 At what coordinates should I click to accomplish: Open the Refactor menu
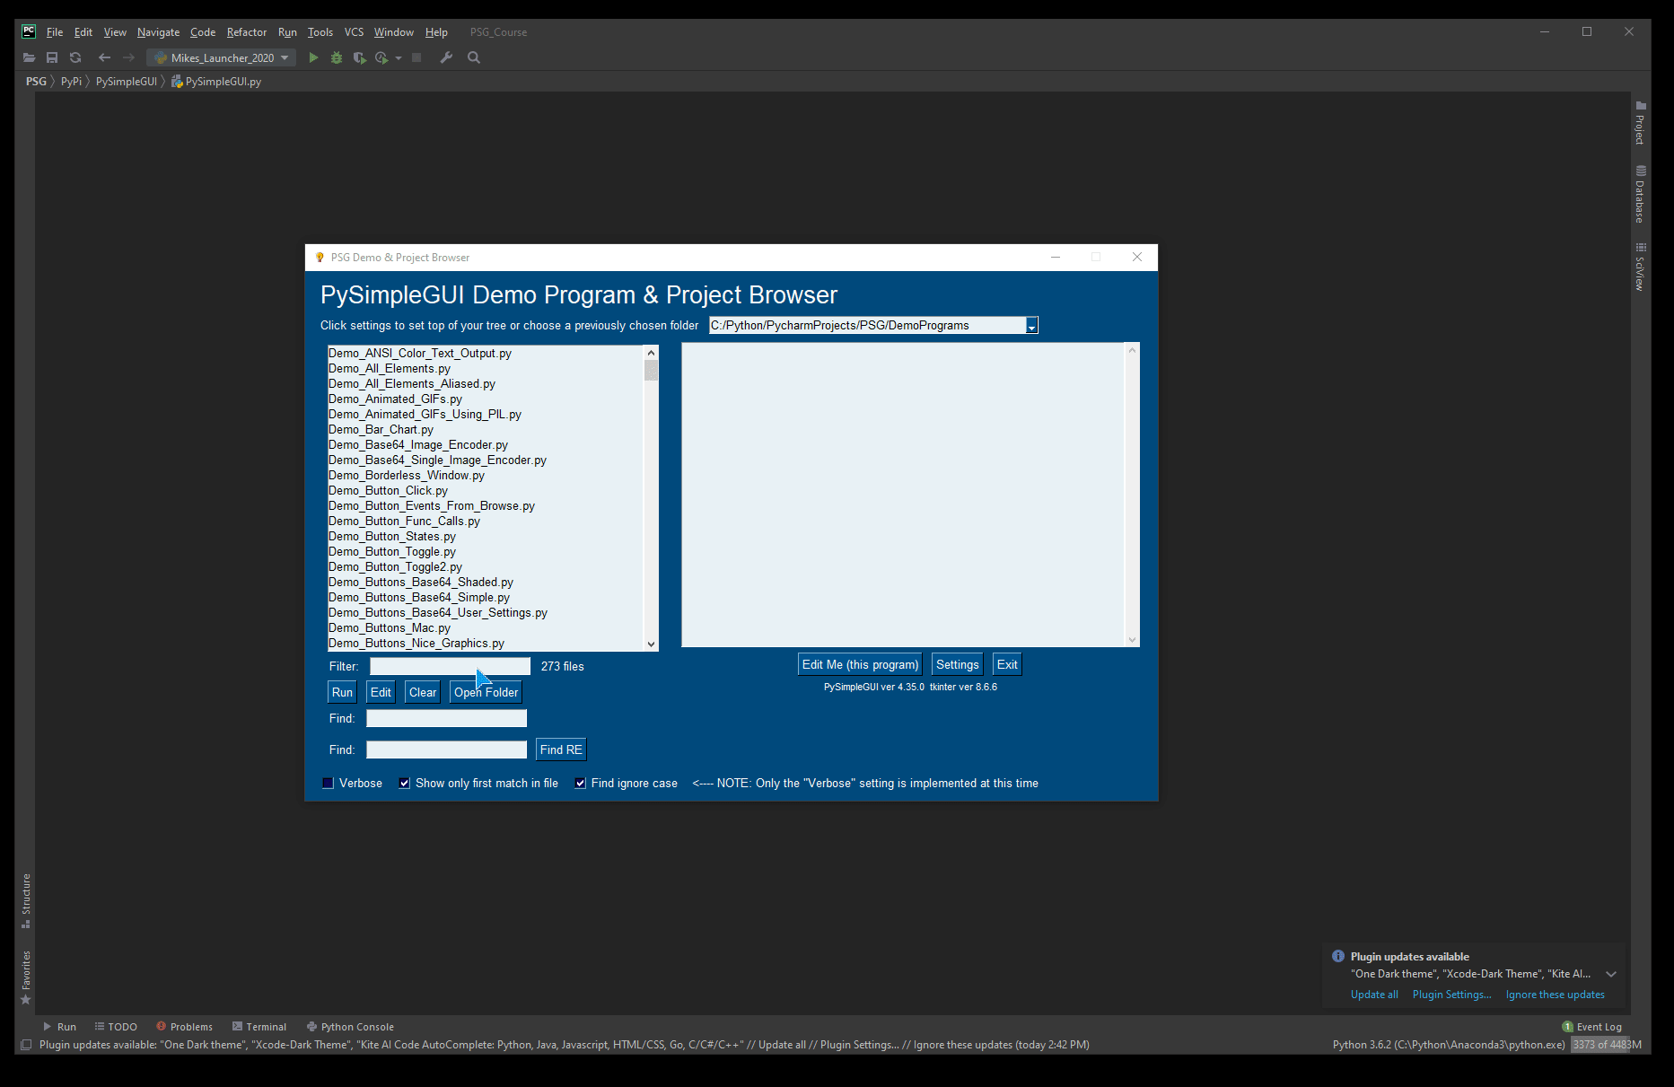point(247,32)
